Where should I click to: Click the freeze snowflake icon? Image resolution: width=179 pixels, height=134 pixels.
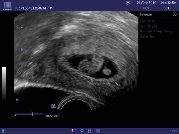tap(128, 3)
